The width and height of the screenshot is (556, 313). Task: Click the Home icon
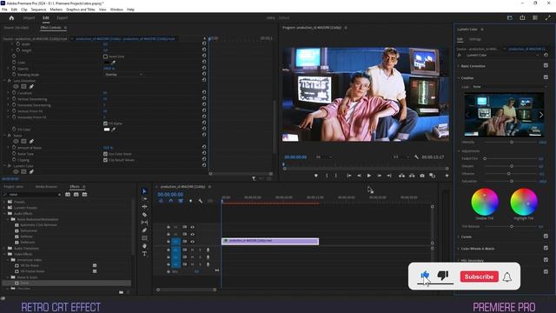(x=11, y=17)
